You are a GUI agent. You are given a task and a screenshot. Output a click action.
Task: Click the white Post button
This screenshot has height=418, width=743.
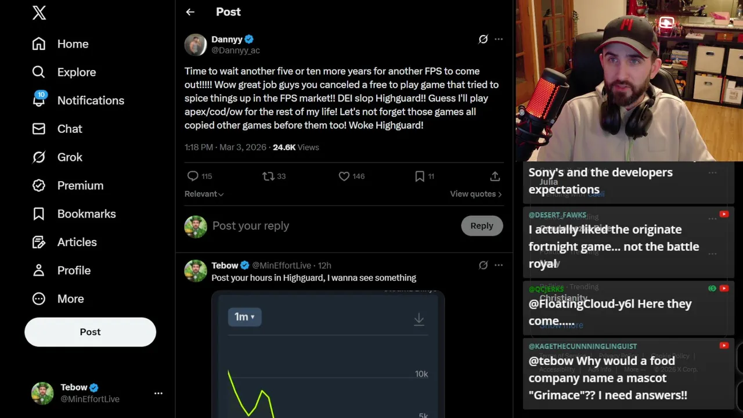click(x=90, y=331)
